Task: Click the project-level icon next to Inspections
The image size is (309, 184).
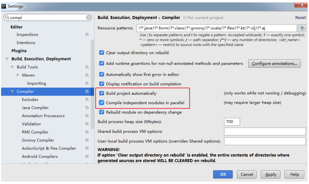Action: click(x=87, y=34)
